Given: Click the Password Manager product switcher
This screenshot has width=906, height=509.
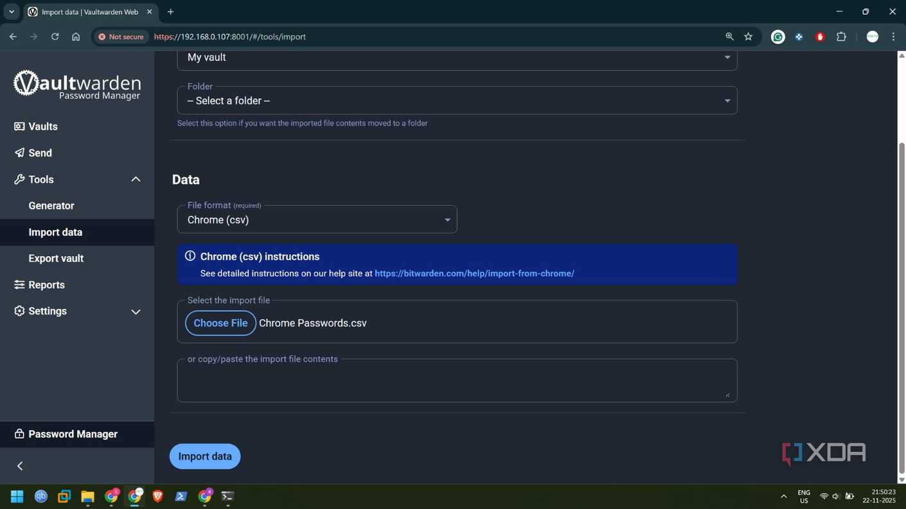Looking at the screenshot, I should [x=77, y=435].
